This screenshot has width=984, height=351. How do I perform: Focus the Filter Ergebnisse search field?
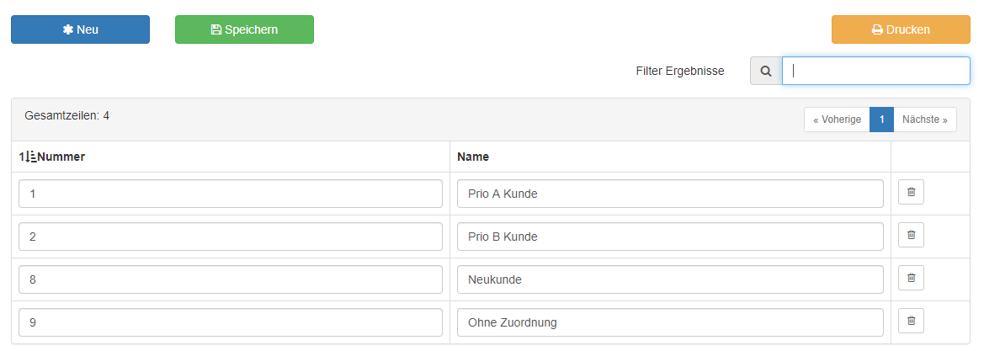point(876,71)
